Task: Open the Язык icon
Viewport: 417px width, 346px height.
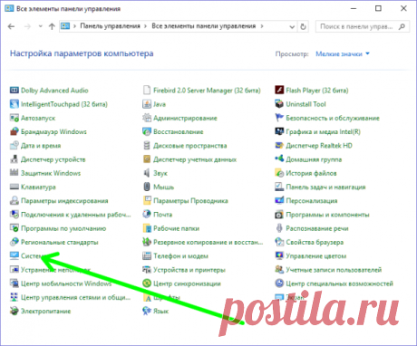Action: pyautogui.click(x=147, y=311)
